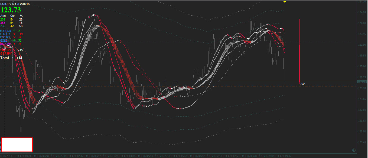Screen dimensions: 368x158
Task: Click the EURJPY value -19
Action: (x=20, y=34)
